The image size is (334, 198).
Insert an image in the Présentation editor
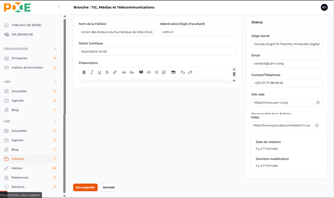[173, 73]
